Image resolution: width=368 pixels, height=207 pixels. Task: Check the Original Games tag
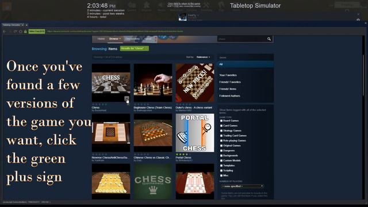221,145
